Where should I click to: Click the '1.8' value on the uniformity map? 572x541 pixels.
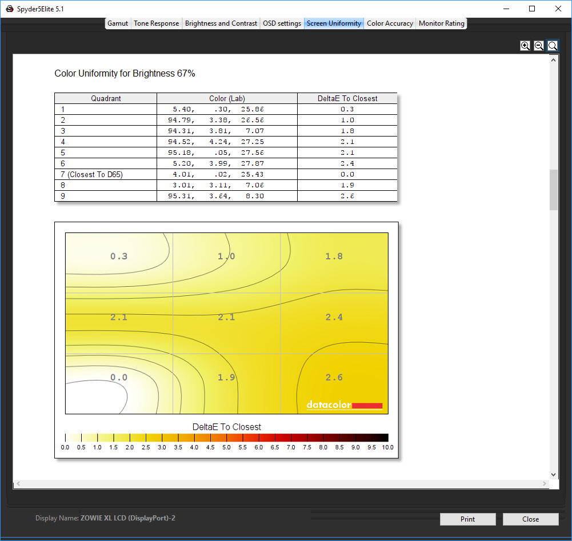pos(334,256)
